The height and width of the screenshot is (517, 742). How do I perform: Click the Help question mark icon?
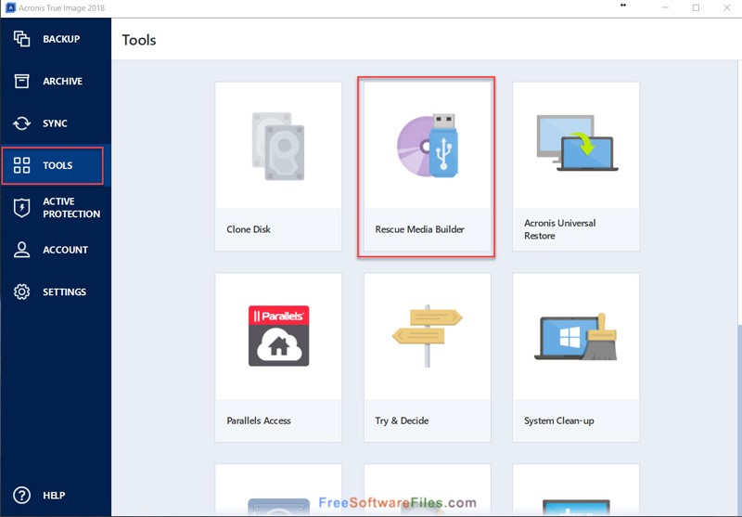click(x=21, y=496)
